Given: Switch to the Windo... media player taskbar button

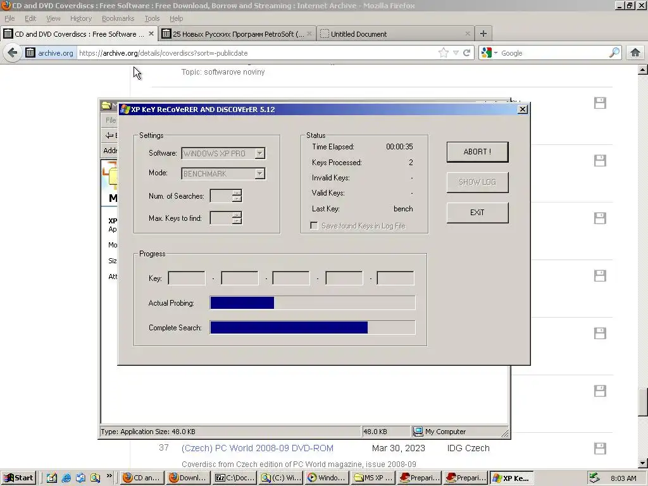Looking at the screenshot, I should (x=327, y=478).
